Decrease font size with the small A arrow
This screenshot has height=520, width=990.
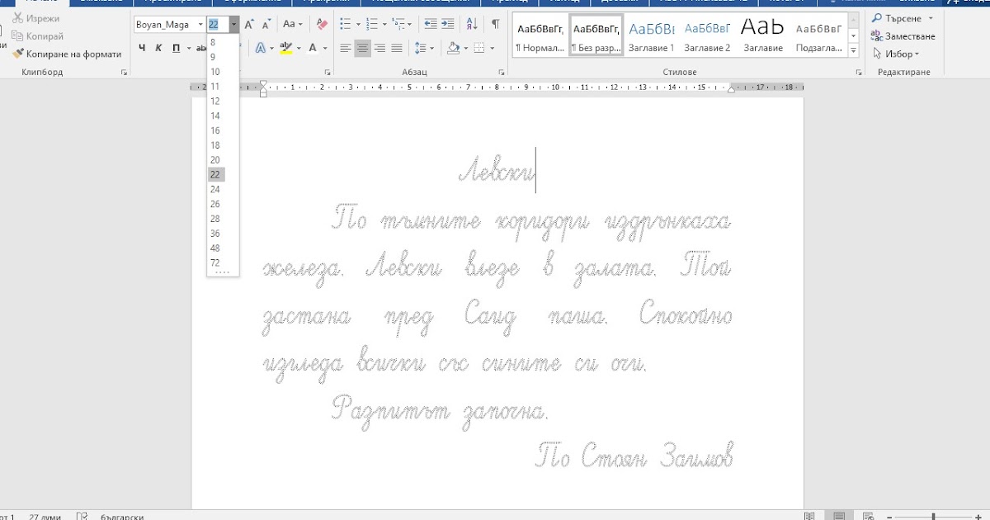click(x=266, y=25)
